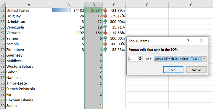This screenshot has width=213, height=109.
Task: Select the United States cell
Action: click(x=29, y=10)
